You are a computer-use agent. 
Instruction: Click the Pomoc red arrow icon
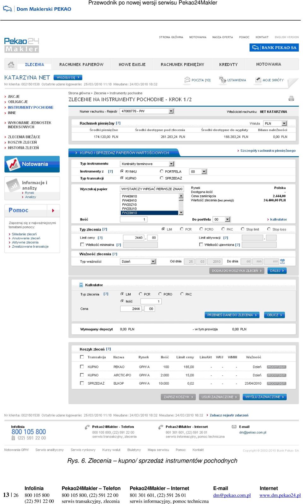pos(53,211)
